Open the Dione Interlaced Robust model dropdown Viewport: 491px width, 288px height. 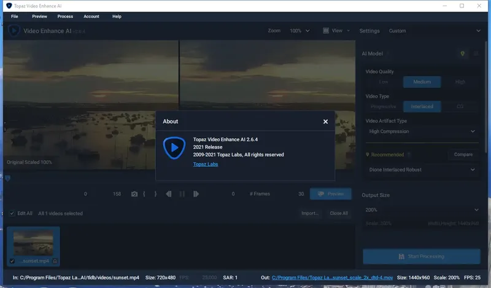pos(422,169)
